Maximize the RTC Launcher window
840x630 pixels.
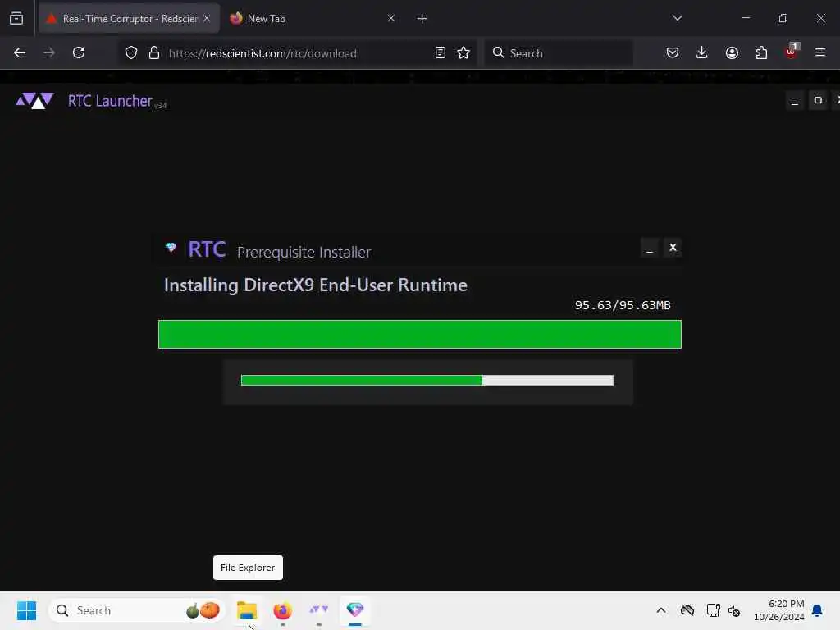click(818, 101)
